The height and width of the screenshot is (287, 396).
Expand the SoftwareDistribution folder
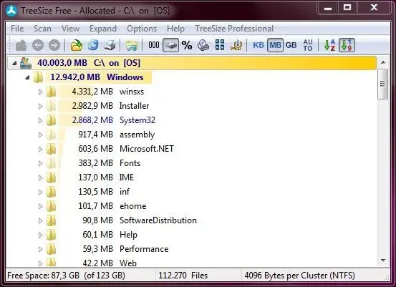pyautogui.click(x=40, y=221)
